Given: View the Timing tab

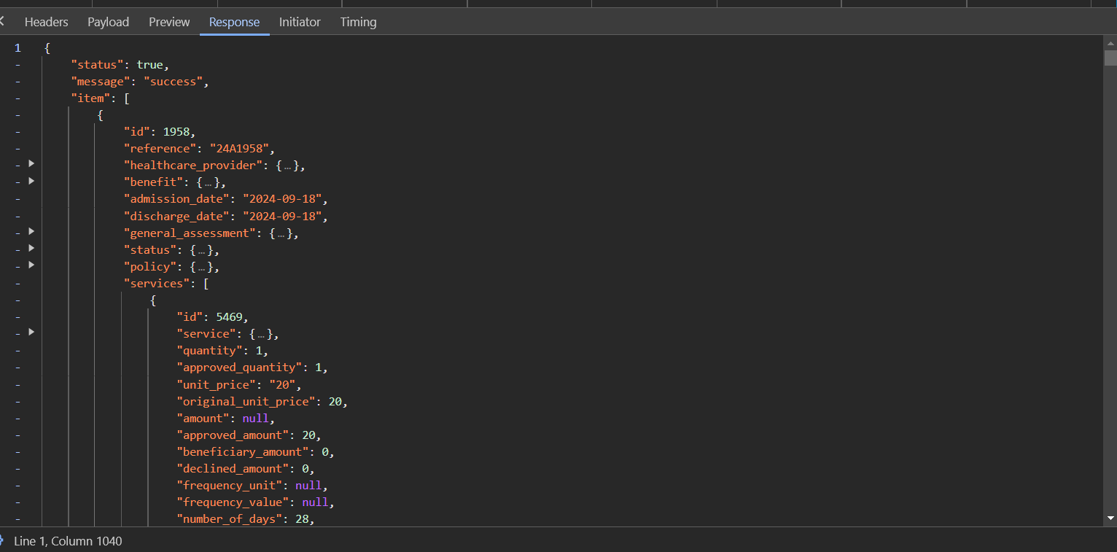Looking at the screenshot, I should tap(358, 22).
